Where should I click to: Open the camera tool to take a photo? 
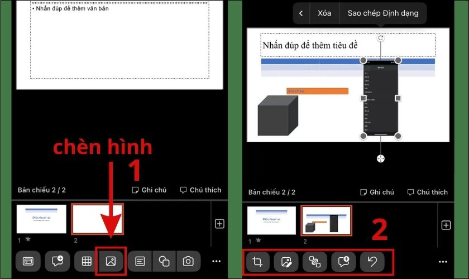point(189,261)
